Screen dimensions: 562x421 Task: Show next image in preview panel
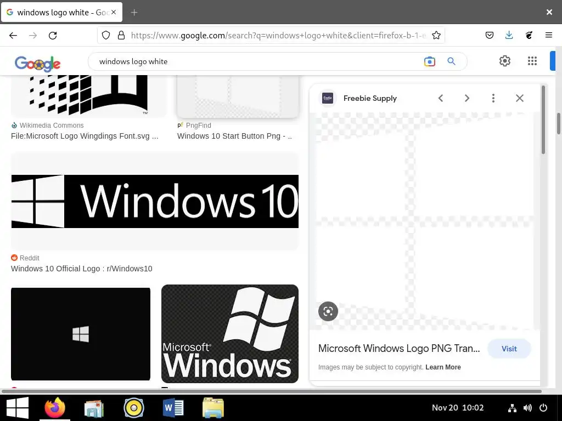click(467, 98)
